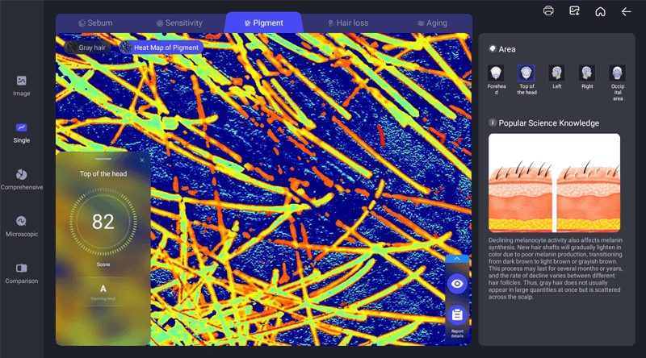The width and height of the screenshot is (646, 358).
Task: Click the print icon in top bar
Action: click(x=549, y=11)
